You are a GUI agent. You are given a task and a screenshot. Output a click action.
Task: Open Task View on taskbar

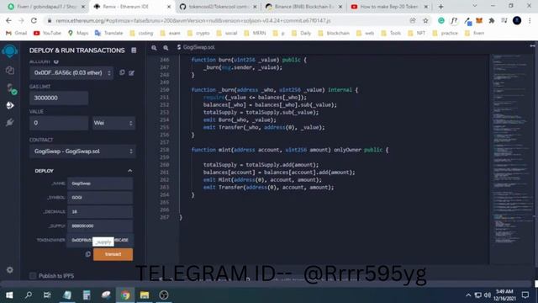pyautogui.click(x=47, y=295)
